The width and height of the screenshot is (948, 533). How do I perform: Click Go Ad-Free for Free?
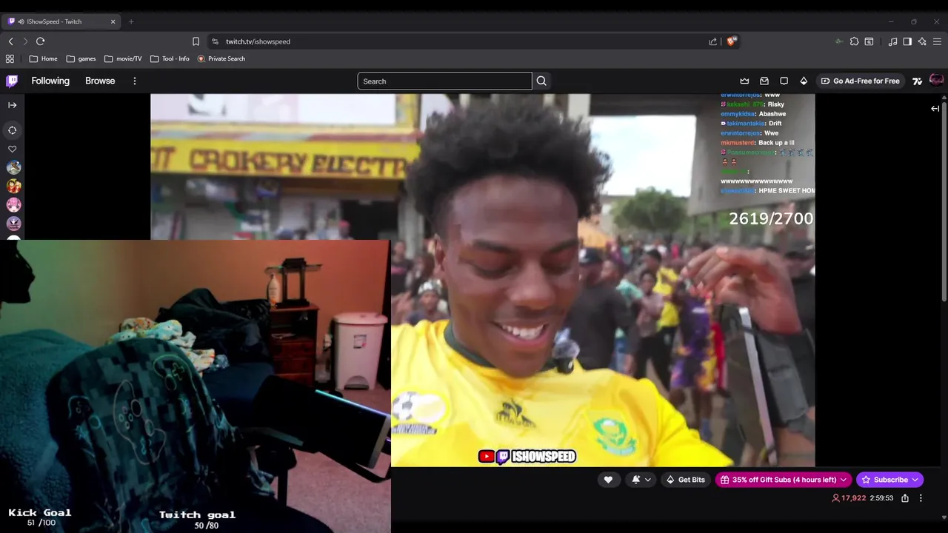pyautogui.click(x=860, y=81)
